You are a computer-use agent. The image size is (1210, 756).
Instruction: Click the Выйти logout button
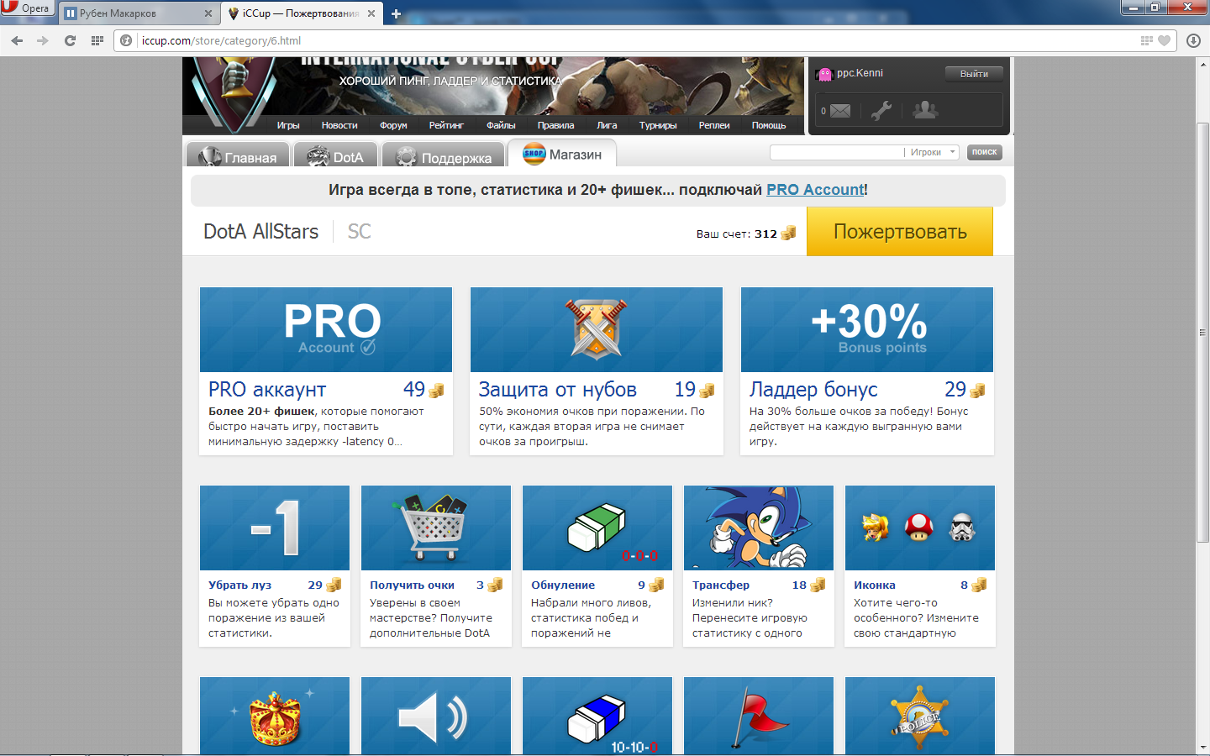tap(974, 74)
